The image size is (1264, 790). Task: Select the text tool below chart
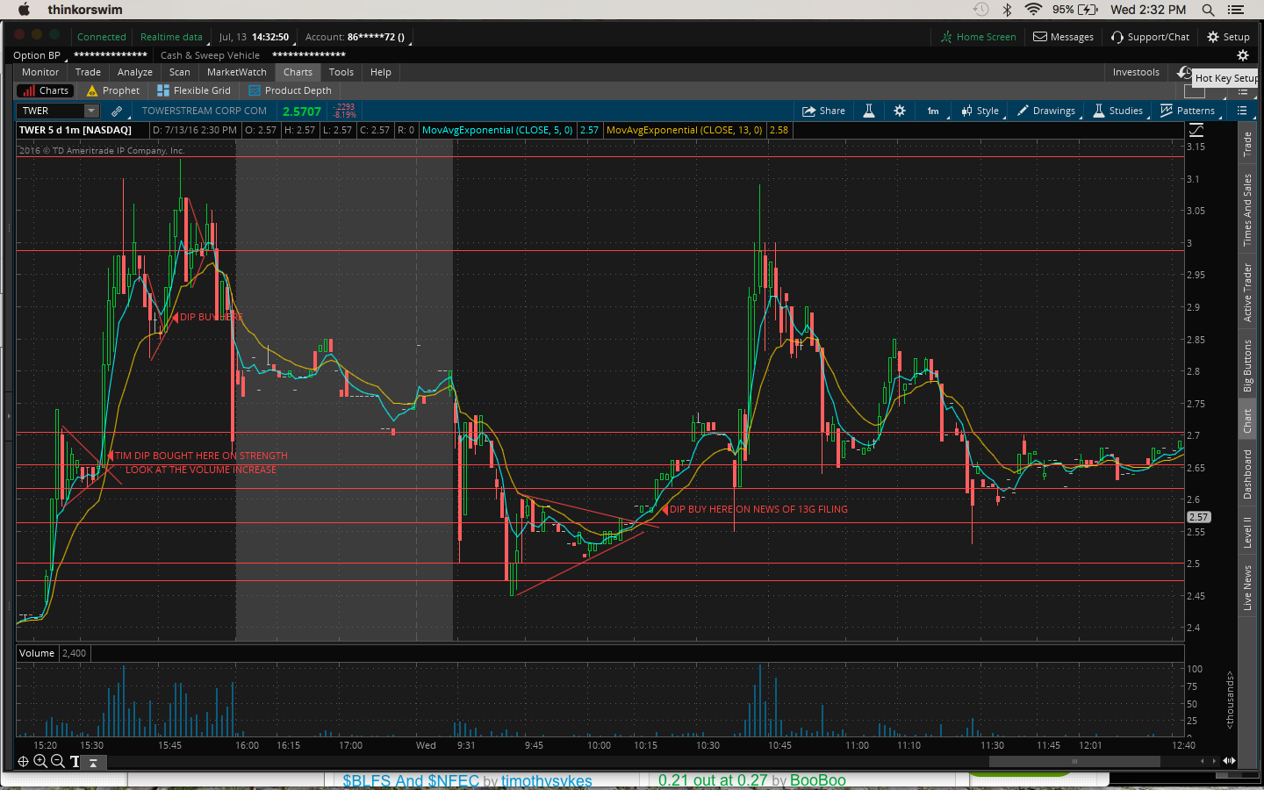(75, 762)
